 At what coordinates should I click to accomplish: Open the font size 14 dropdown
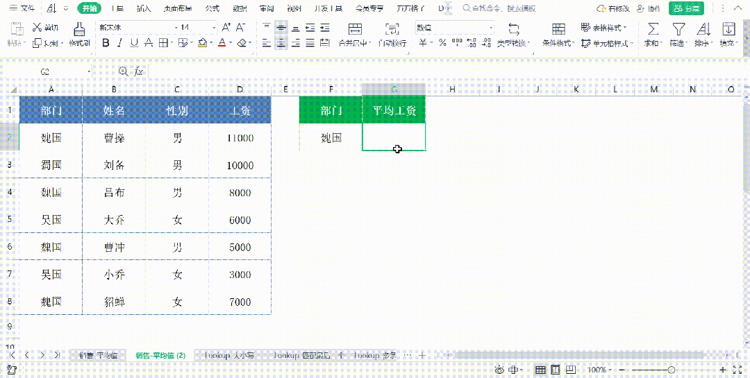213,28
